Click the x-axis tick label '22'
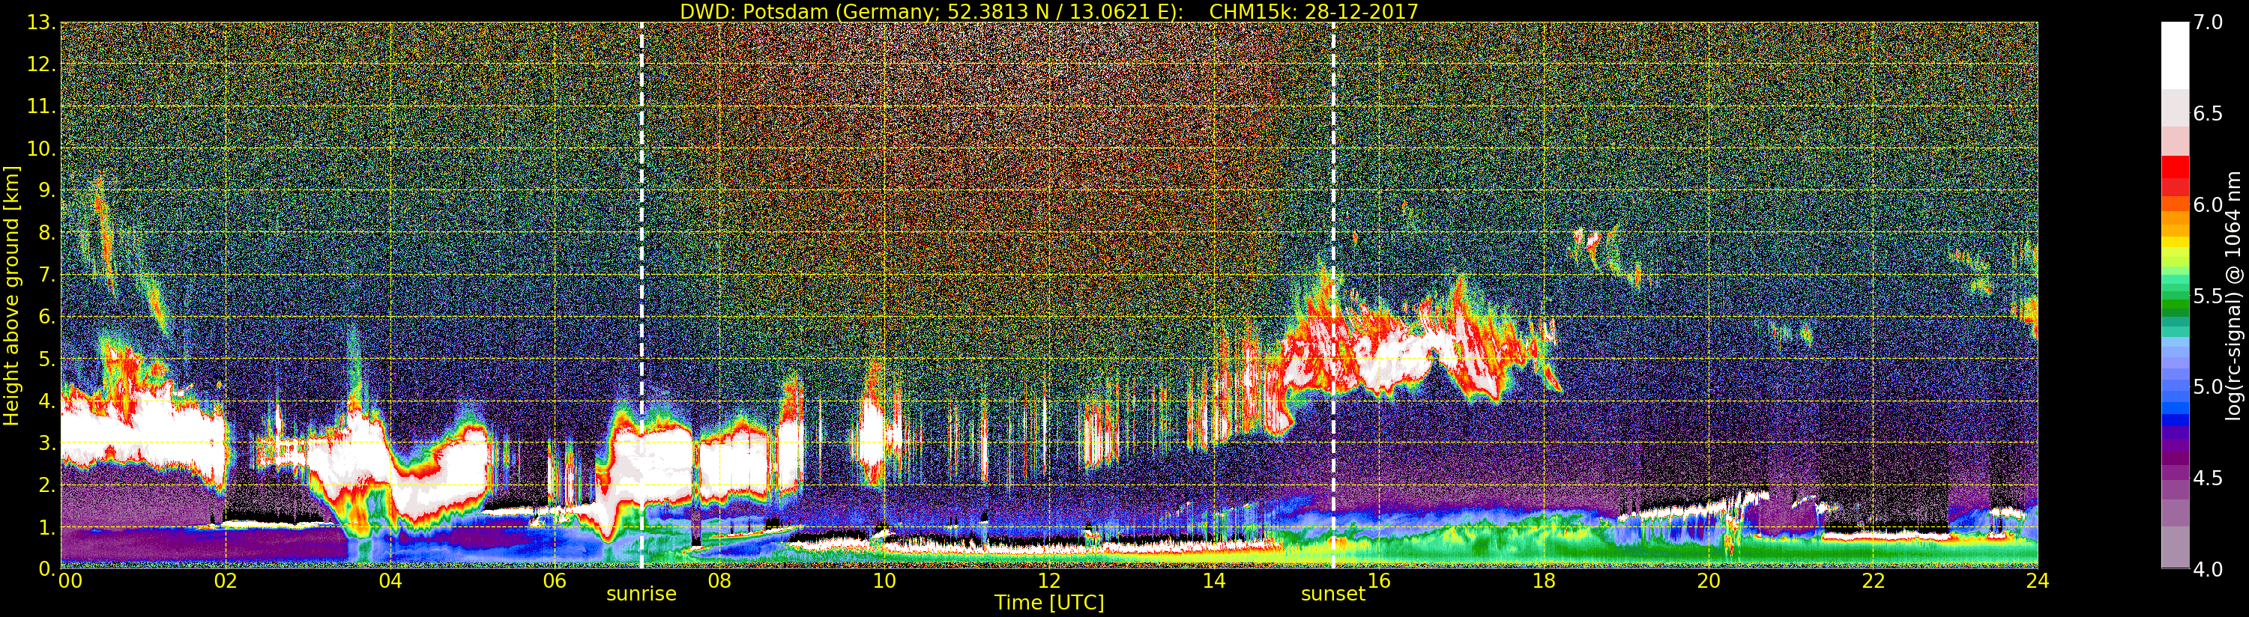This screenshot has width=2249, height=617. tap(1874, 580)
